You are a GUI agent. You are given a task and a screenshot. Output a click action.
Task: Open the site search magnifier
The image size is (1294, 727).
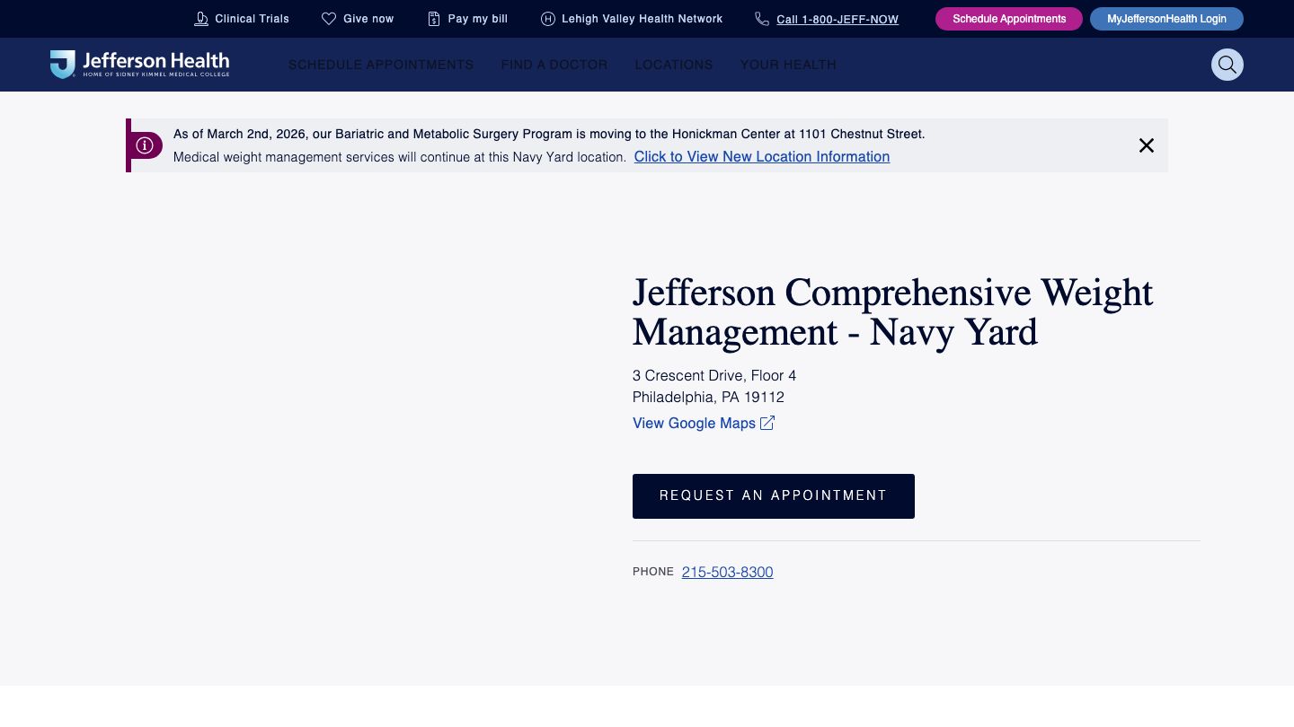tap(1228, 64)
